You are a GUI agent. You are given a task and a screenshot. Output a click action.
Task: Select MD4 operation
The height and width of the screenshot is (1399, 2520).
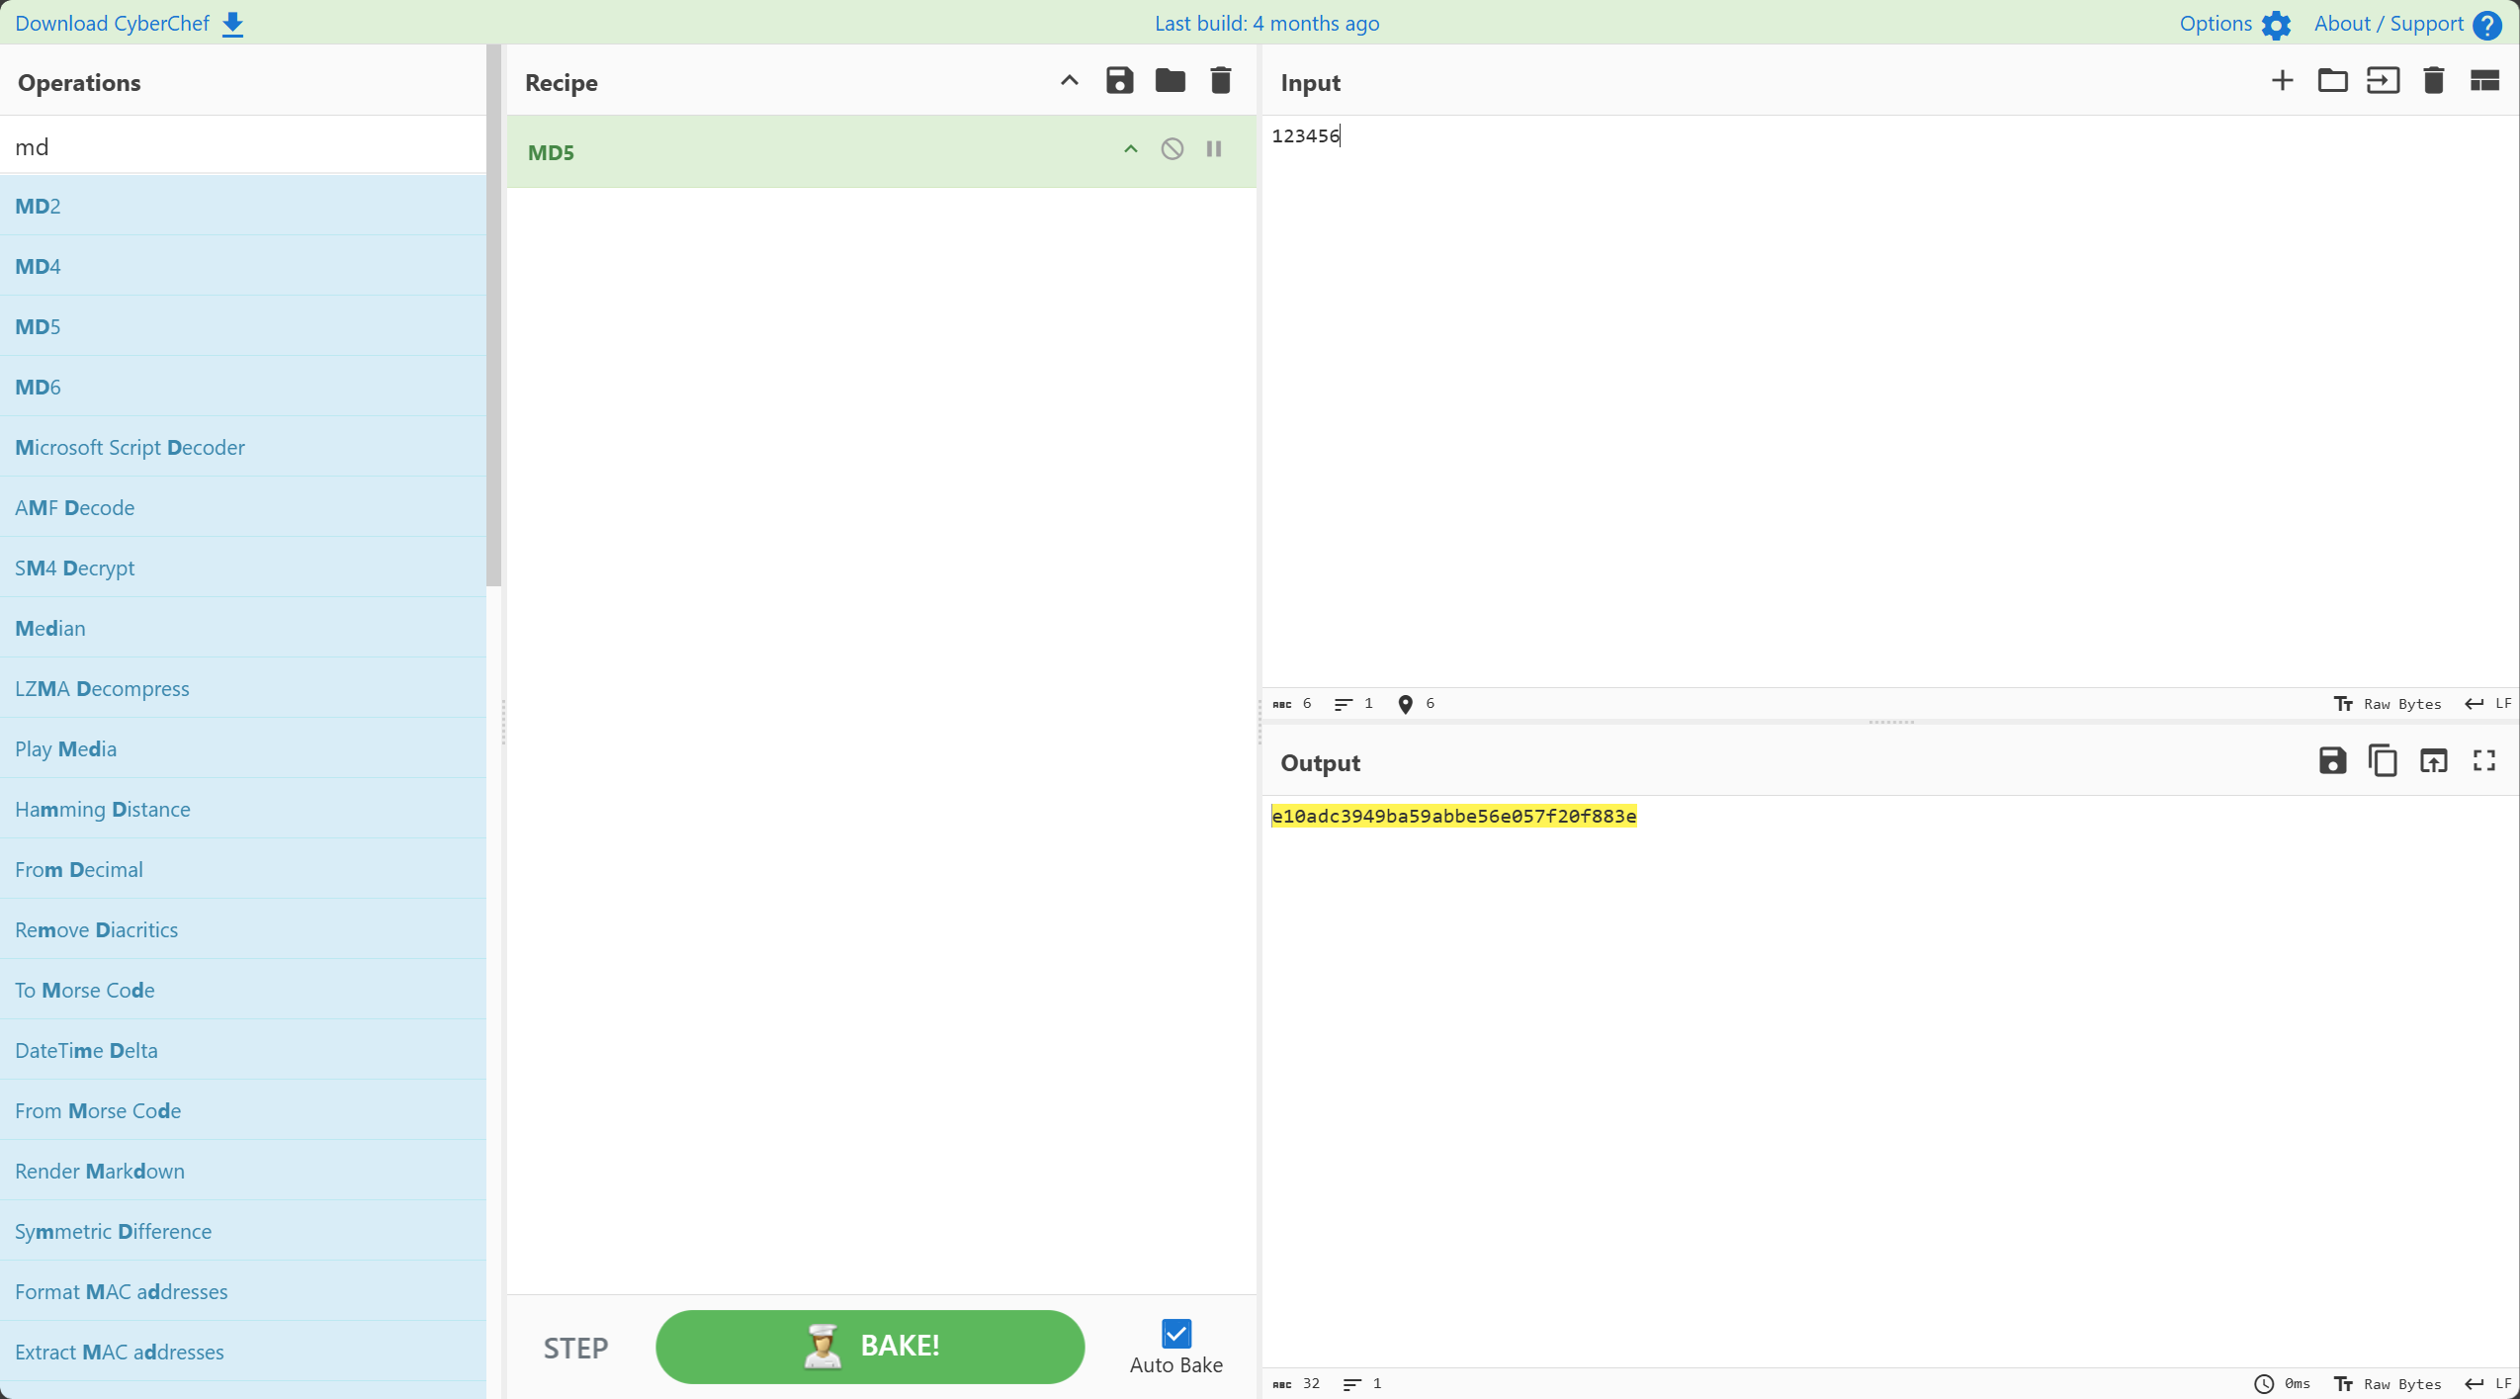(x=243, y=266)
